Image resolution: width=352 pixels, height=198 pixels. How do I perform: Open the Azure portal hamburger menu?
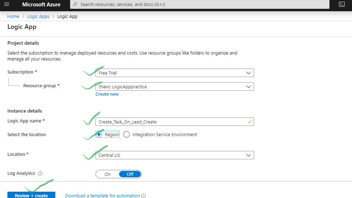click(7, 4)
